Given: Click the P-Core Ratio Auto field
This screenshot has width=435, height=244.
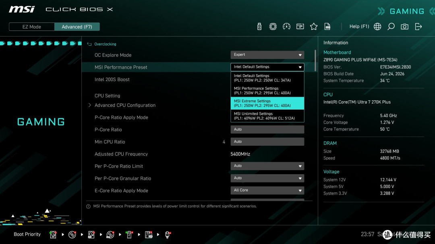Looking at the screenshot, I should (x=267, y=129).
